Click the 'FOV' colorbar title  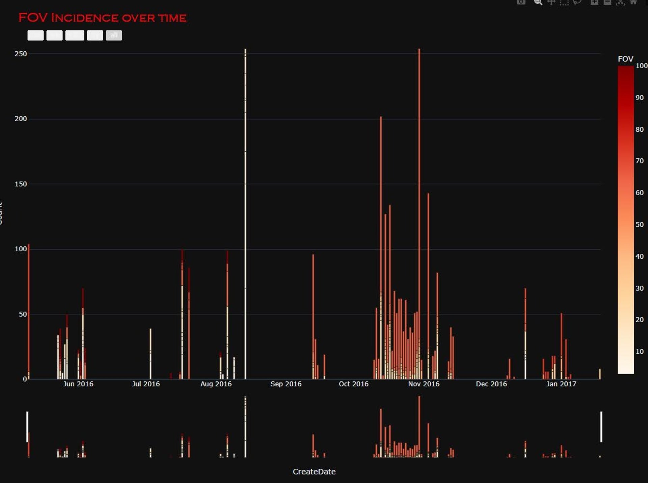(x=625, y=59)
